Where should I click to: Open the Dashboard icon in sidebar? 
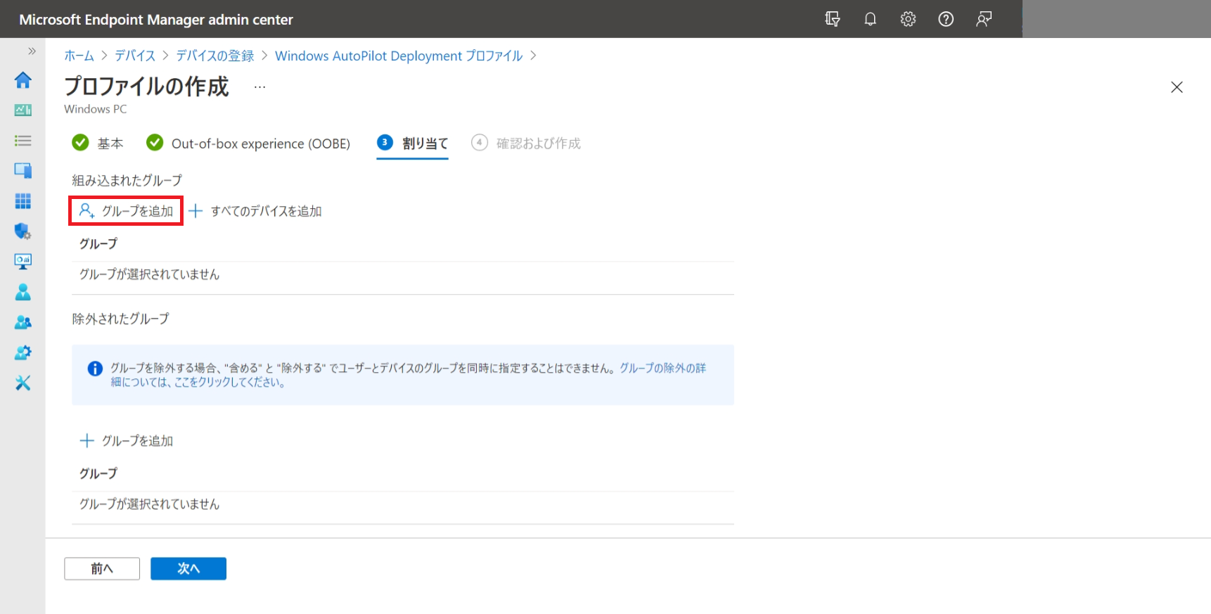click(23, 110)
